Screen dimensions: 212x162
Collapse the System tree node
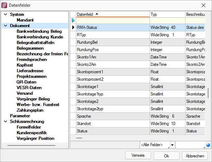pyautogui.click(x=6, y=14)
